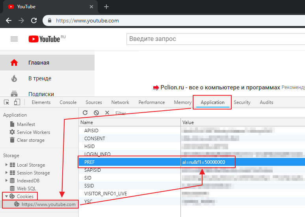The width and height of the screenshot is (305, 217).
Task: Click the Web SQL database icon
Action: tap(12, 188)
